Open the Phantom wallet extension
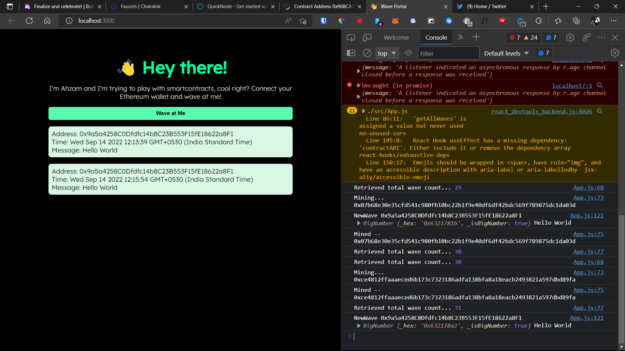Image resolution: width=625 pixels, height=351 pixels. [413, 21]
